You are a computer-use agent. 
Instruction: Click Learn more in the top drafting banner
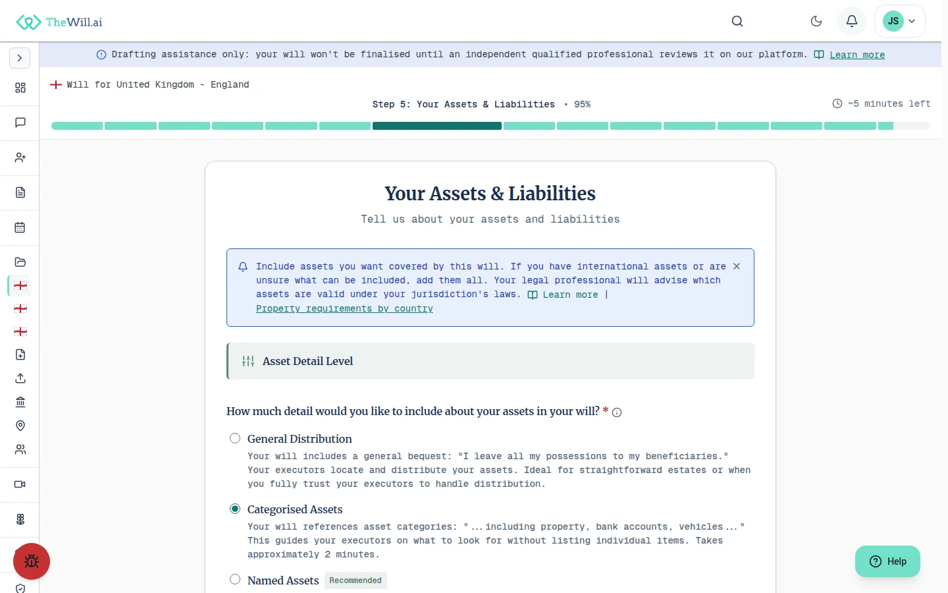click(x=856, y=55)
